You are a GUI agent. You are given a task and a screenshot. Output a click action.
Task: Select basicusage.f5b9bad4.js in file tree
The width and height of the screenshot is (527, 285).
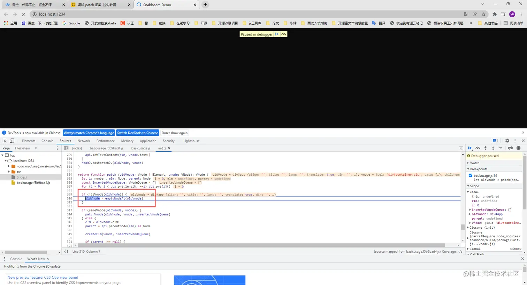(x=33, y=183)
